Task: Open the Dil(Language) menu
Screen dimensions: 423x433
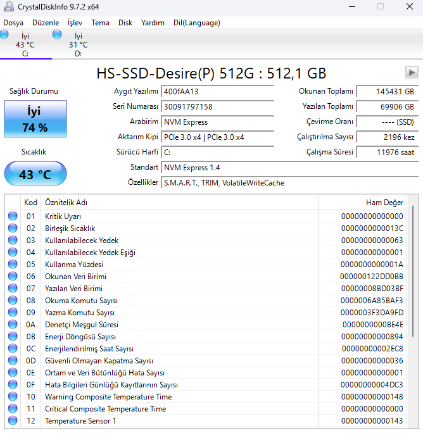Action: point(196,23)
